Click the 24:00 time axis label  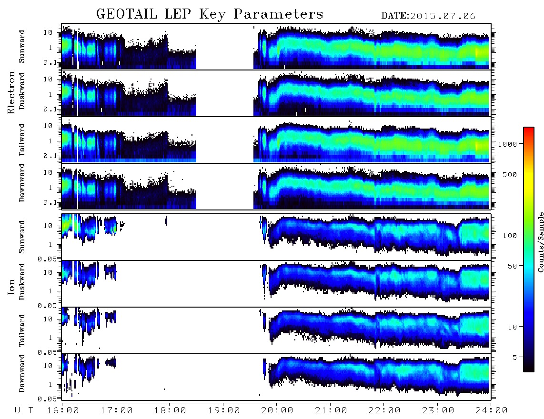(492, 411)
